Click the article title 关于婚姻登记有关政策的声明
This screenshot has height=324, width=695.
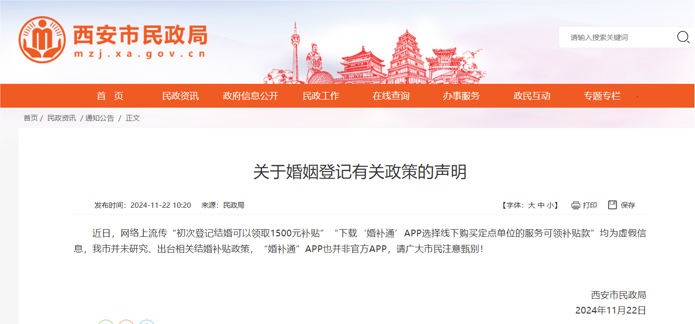click(360, 172)
